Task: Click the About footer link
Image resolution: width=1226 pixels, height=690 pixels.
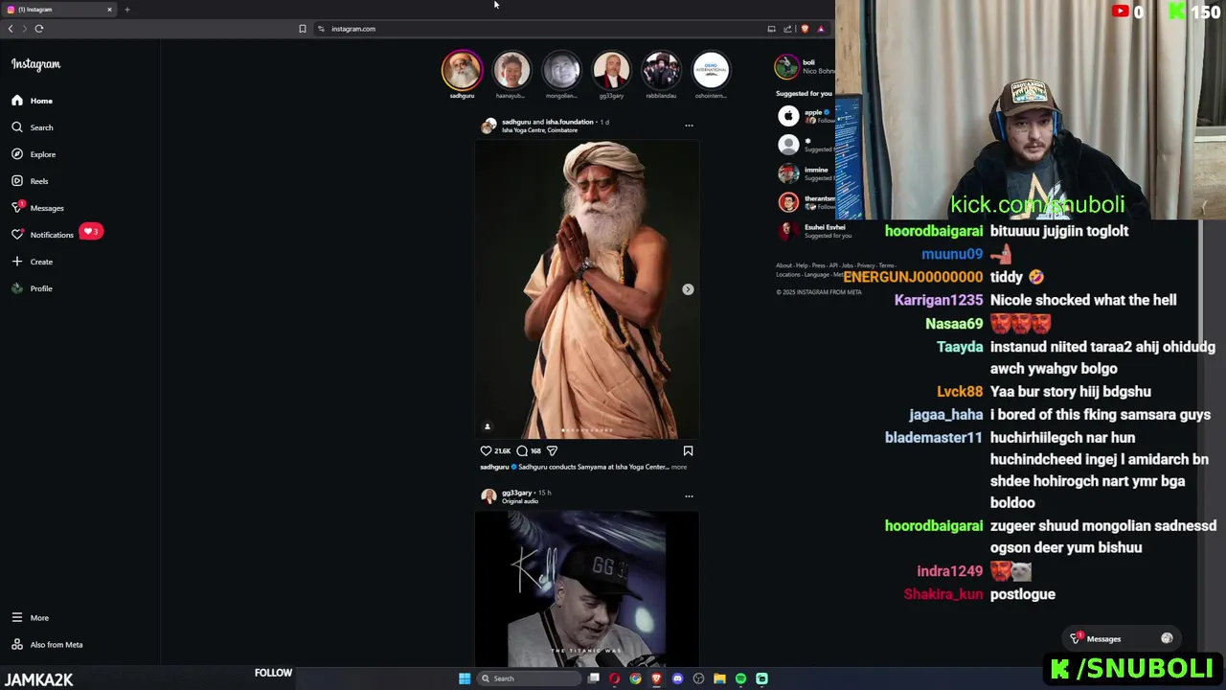Action: pos(783,265)
